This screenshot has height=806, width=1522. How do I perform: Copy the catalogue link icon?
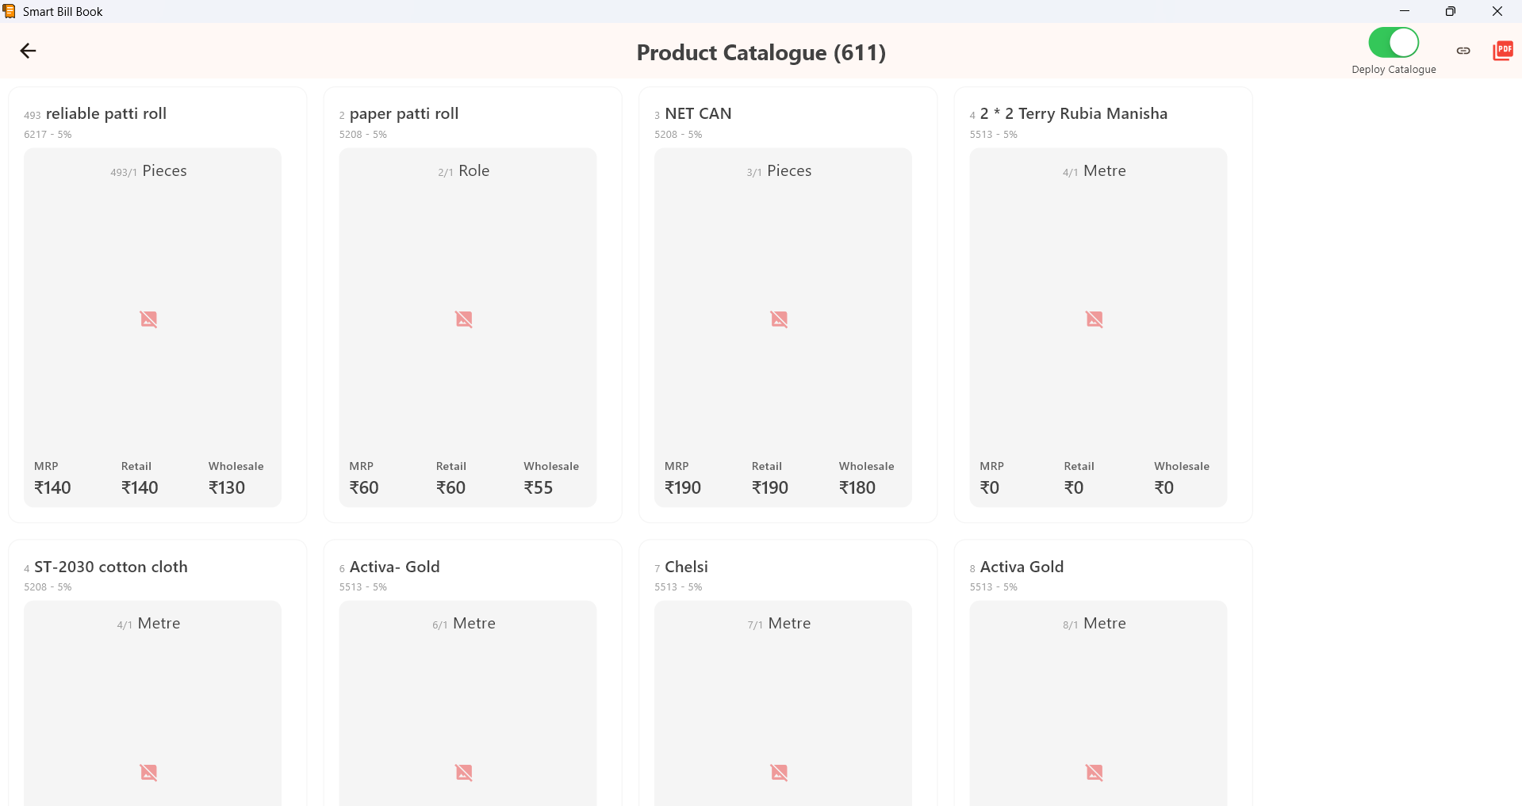(x=1463, y=51)
